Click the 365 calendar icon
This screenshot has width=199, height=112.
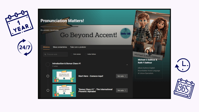(184, 88)
